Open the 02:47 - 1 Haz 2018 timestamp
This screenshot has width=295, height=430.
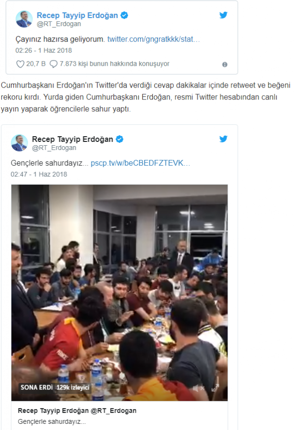pos(39,174)
